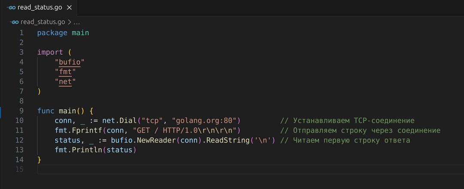
Task: Click the "Устанавливаем TCP-соединение" comment
Action: (353, 120)
